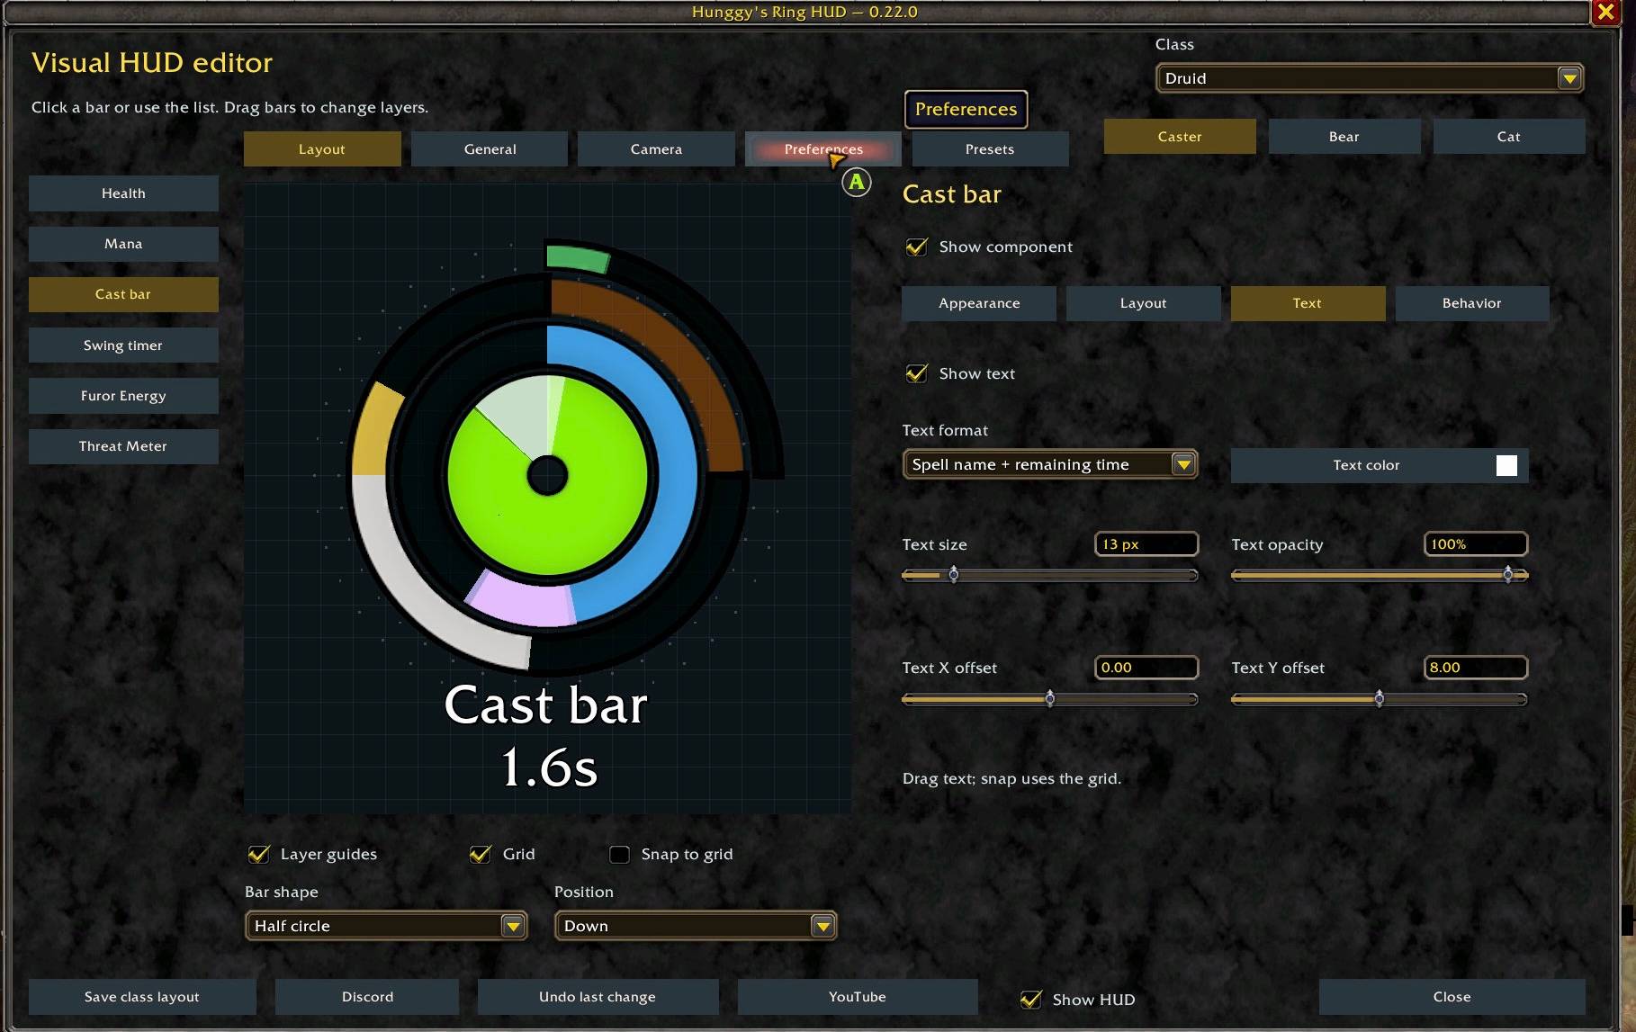1636x1032 pixels.
Task: Select the Preferences tab
Action: tap(822, 149)
